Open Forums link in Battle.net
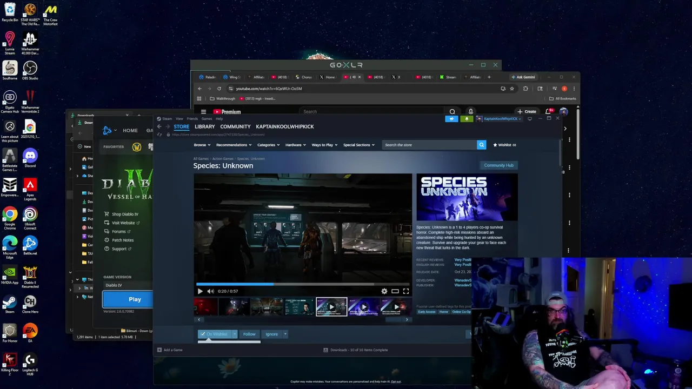 tap(117, 231)
